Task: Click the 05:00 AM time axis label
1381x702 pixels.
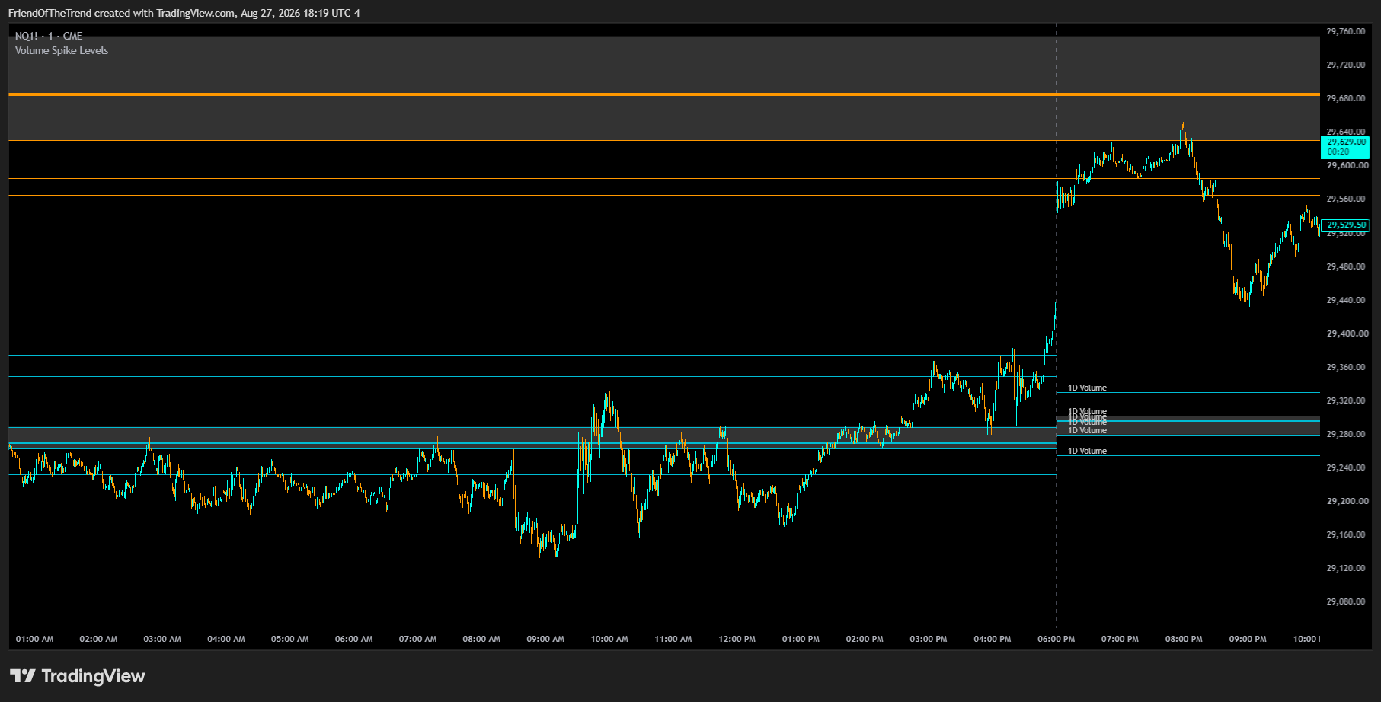Action: click(290, 639)
